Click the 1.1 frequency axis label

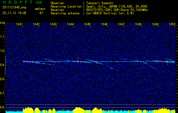2,37
